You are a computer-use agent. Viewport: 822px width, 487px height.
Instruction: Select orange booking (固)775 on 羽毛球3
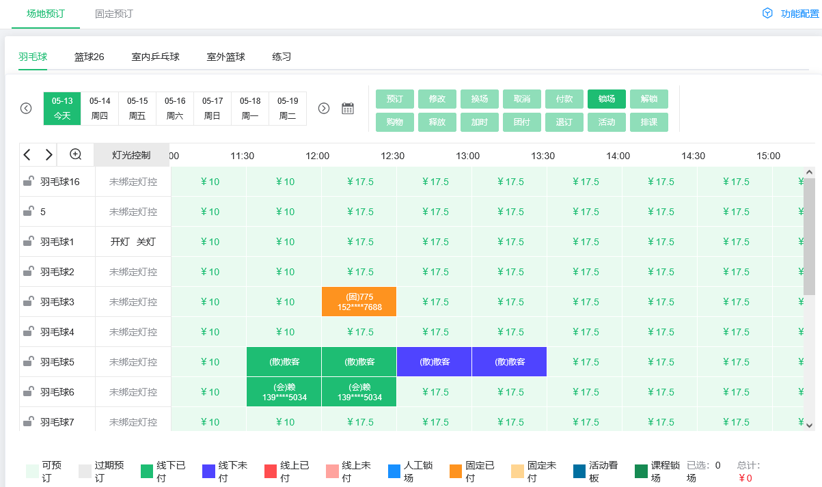pyautogui.click(x=359, y=302)
